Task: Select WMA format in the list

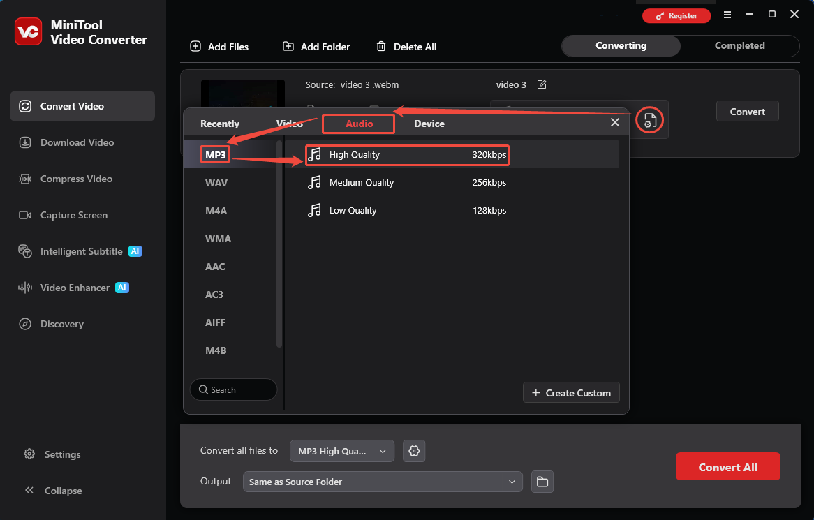Action: 218,239
